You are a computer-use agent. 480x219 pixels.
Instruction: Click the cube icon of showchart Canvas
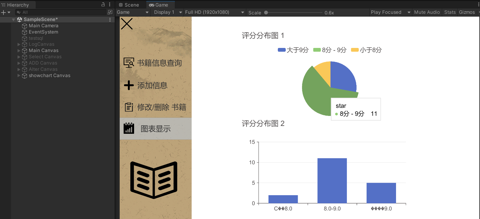tap(24, 76)
